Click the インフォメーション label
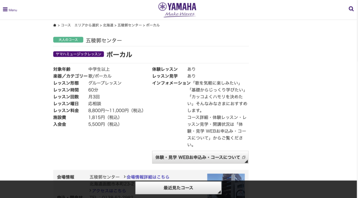This screenshot has width=358, height=198. pos(171,83)
